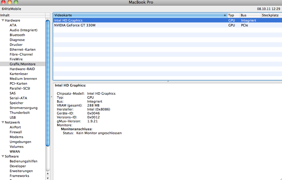
Task: Select Diagnose in the sidebar
Action: pos(17,40)
